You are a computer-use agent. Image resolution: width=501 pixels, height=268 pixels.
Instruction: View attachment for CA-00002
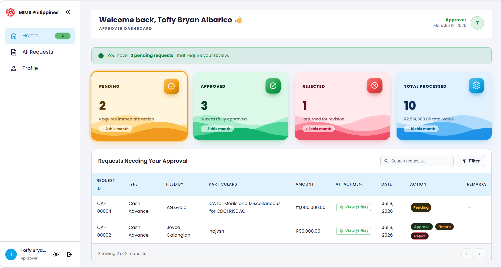point(353,231)
